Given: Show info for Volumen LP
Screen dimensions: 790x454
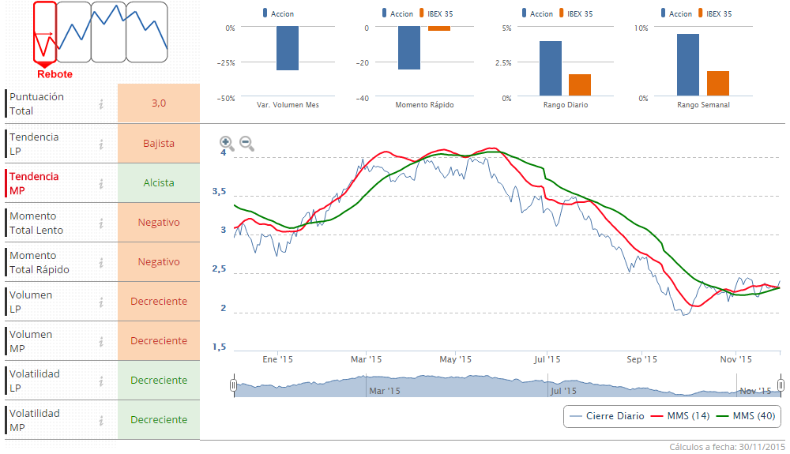Looking at the screenshot, I should point(101,302).
